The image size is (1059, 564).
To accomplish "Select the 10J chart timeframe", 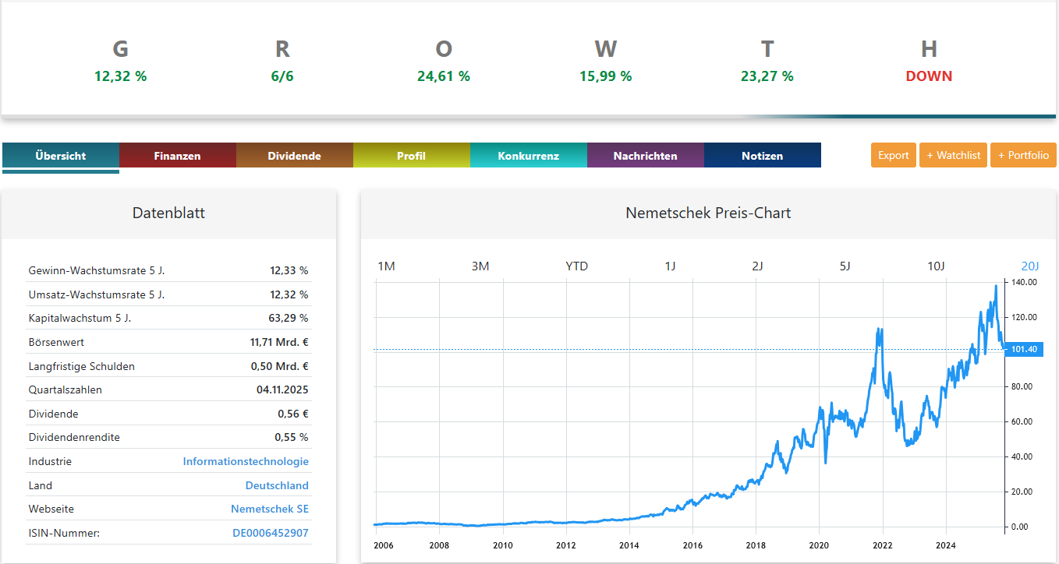I will click(936, 266).
